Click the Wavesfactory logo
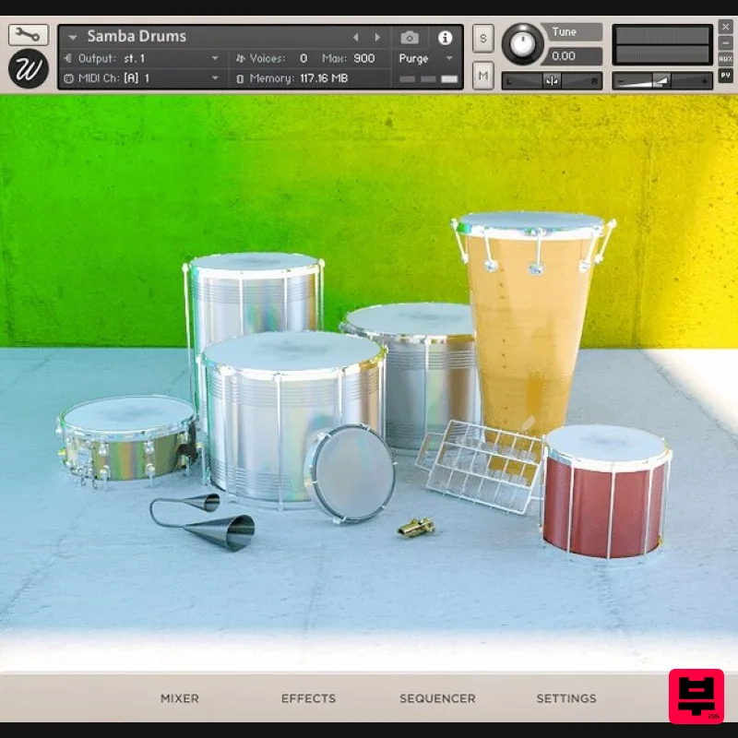Screen dimensions: 738x738 (x=27, y=67)
